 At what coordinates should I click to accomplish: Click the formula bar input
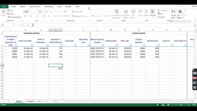click(x=114, y=25)
